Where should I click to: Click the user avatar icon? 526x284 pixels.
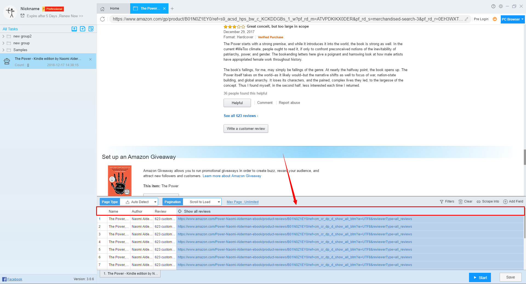click(10, 12)
